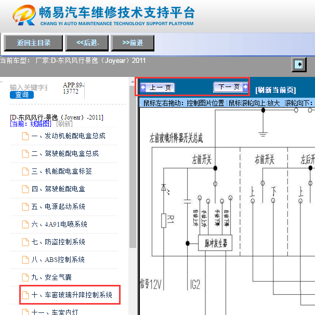Open 八、ABS控制系统
The height and width of the screenshot is (315, 315).
[x=58, y=260]
